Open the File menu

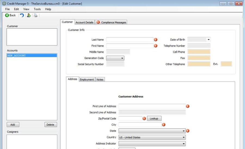point(7,9)
